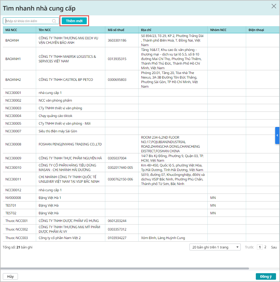Click the Hủy button

point(10,277)
